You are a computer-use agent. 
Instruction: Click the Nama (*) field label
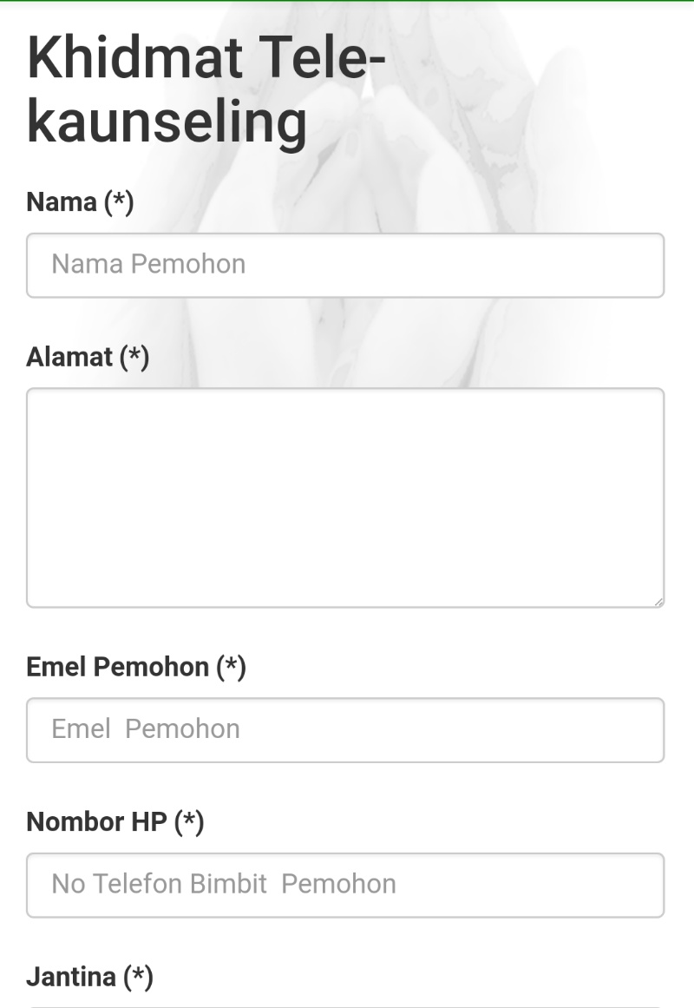point(80,201)
